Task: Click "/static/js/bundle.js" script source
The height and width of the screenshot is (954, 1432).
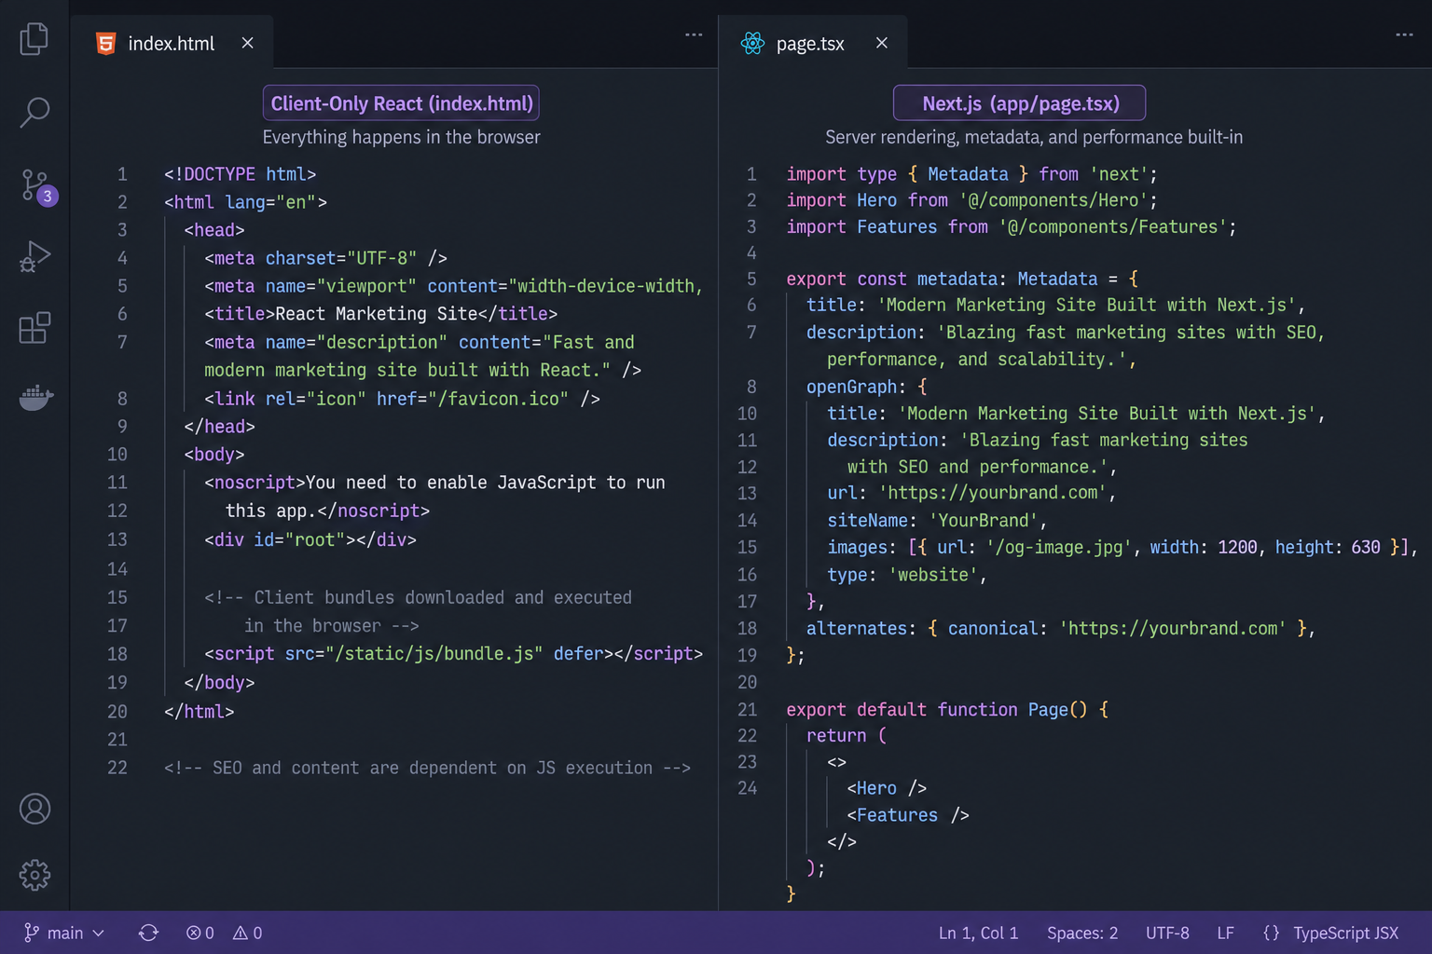Action: [x=434, y=654]
